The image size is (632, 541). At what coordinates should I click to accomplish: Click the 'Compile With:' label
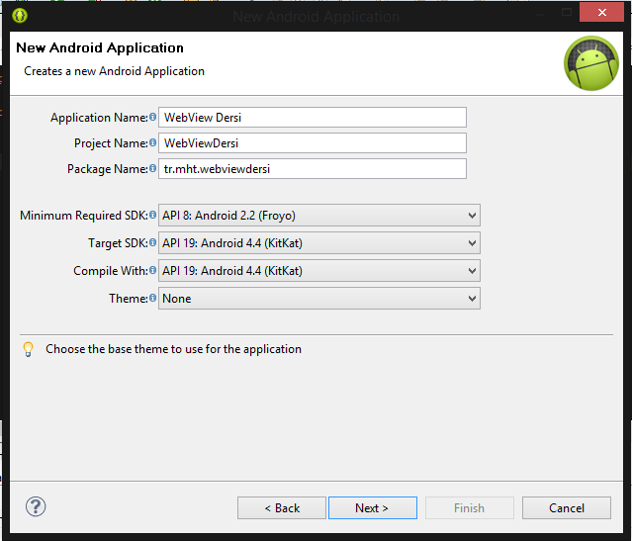(111, 271)
